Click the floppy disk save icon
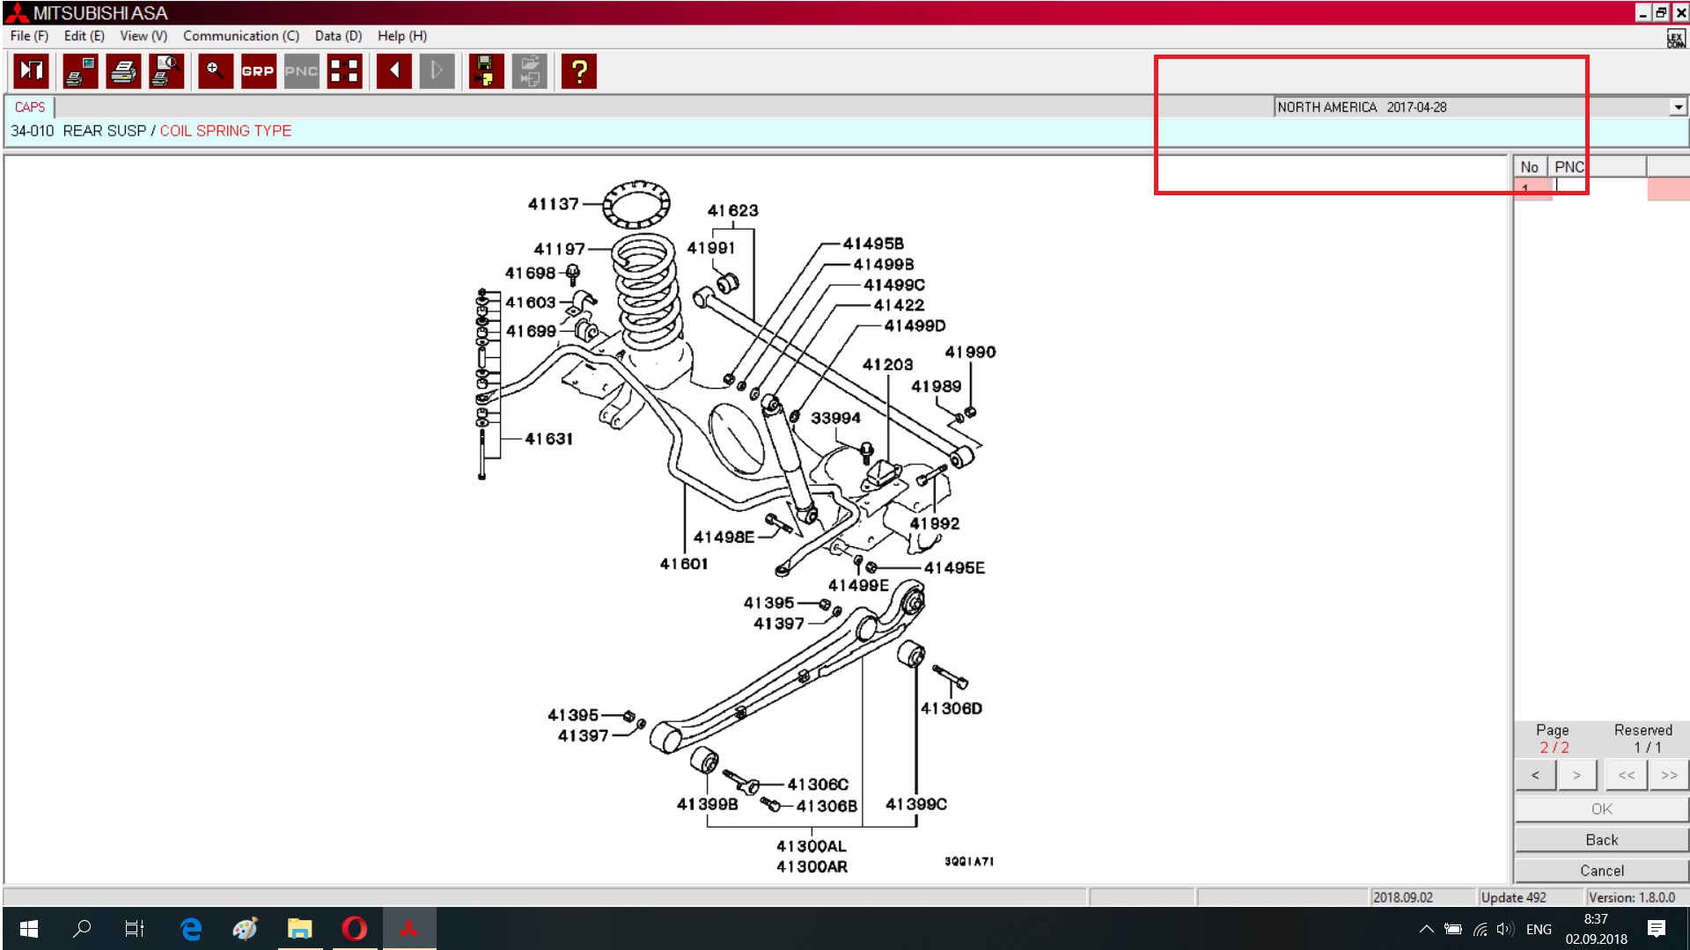This screenshot has height=950, width=1690. [x=485, y=71]
